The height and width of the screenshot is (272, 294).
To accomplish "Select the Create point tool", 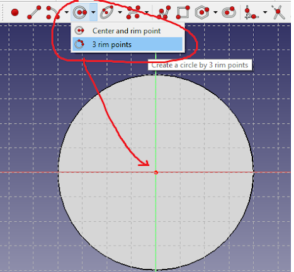I will point(15,13).
